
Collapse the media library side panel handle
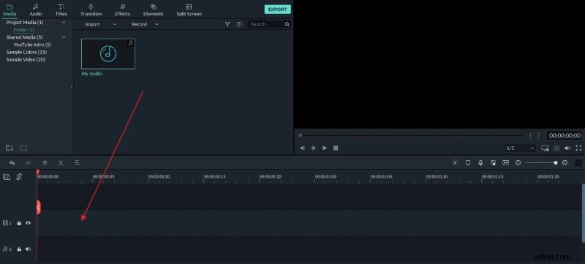coord(71,86)
